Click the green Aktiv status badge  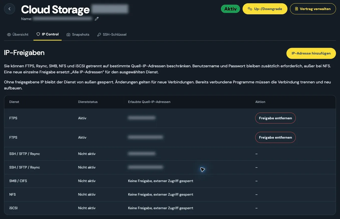tap(230, 9)
